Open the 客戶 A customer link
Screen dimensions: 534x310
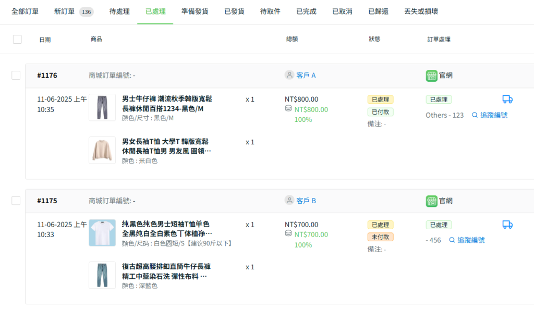[306, 76]
